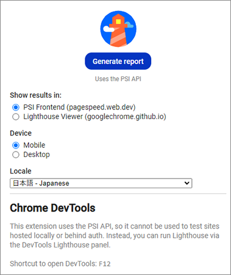231x275 pixels.
Task: Click the 'Desktop' label text
Action: point(37,155)
